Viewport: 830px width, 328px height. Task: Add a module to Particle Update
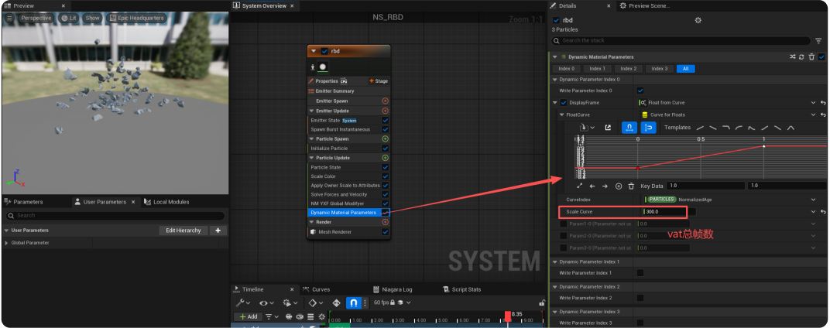385,158
